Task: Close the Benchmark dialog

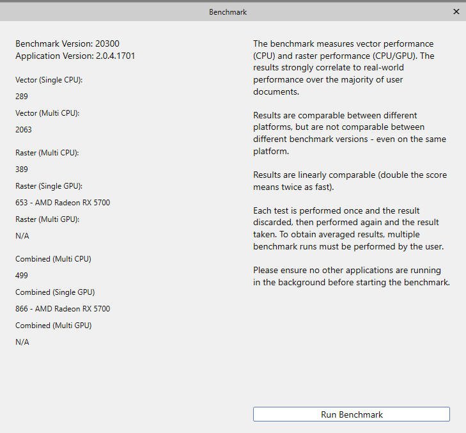Action: (x=456, y=12)
